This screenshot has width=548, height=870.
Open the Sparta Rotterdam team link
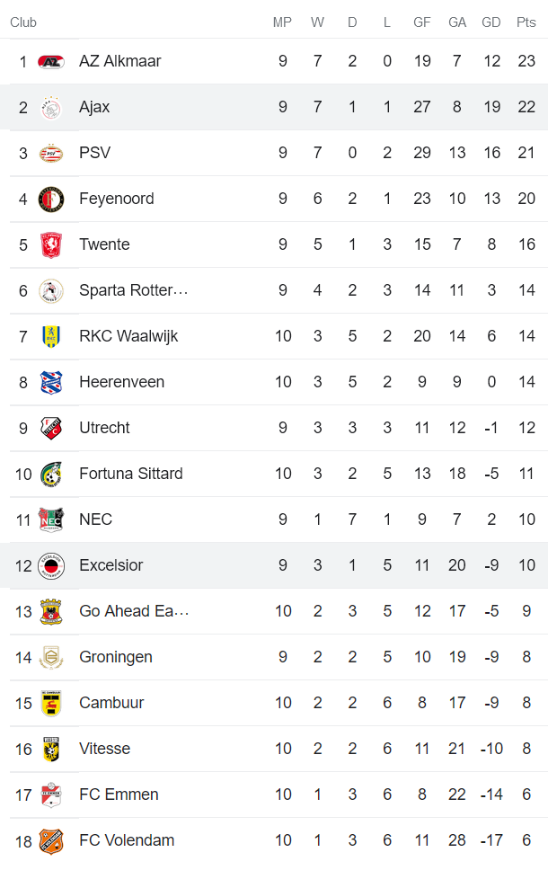tap(134, 290)
